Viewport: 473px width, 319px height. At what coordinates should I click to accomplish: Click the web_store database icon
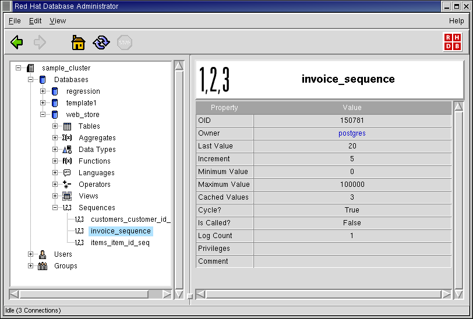point(55,115)
